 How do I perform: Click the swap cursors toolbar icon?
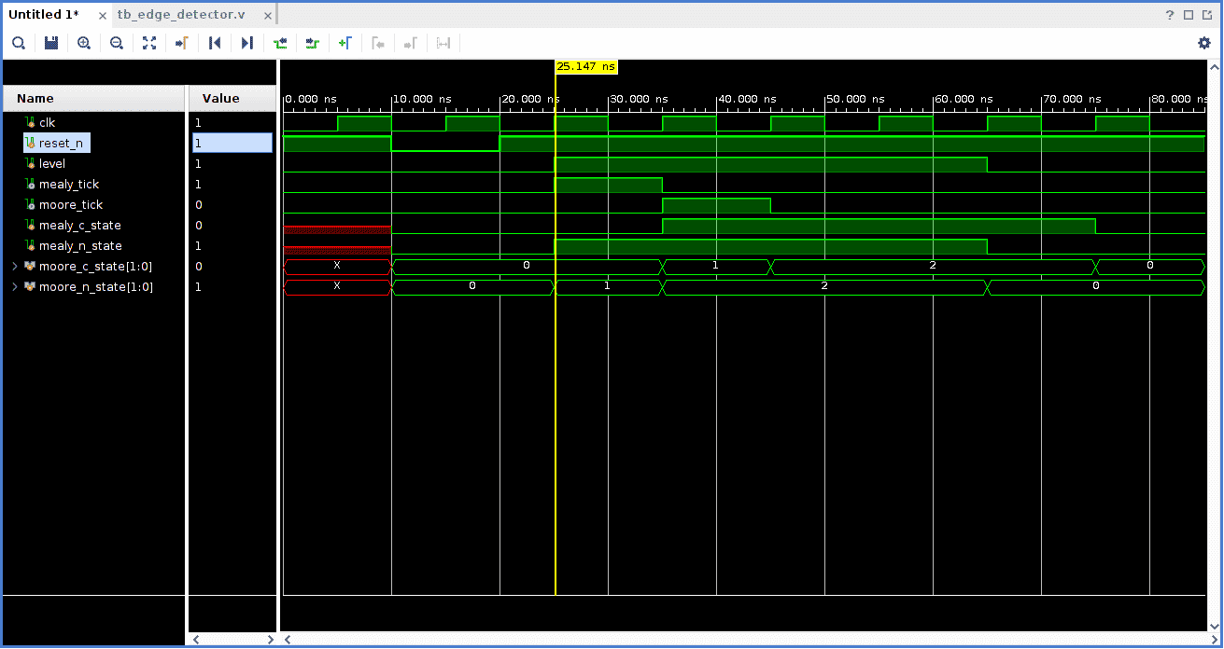pyautogui.click(x=443, y=43)
